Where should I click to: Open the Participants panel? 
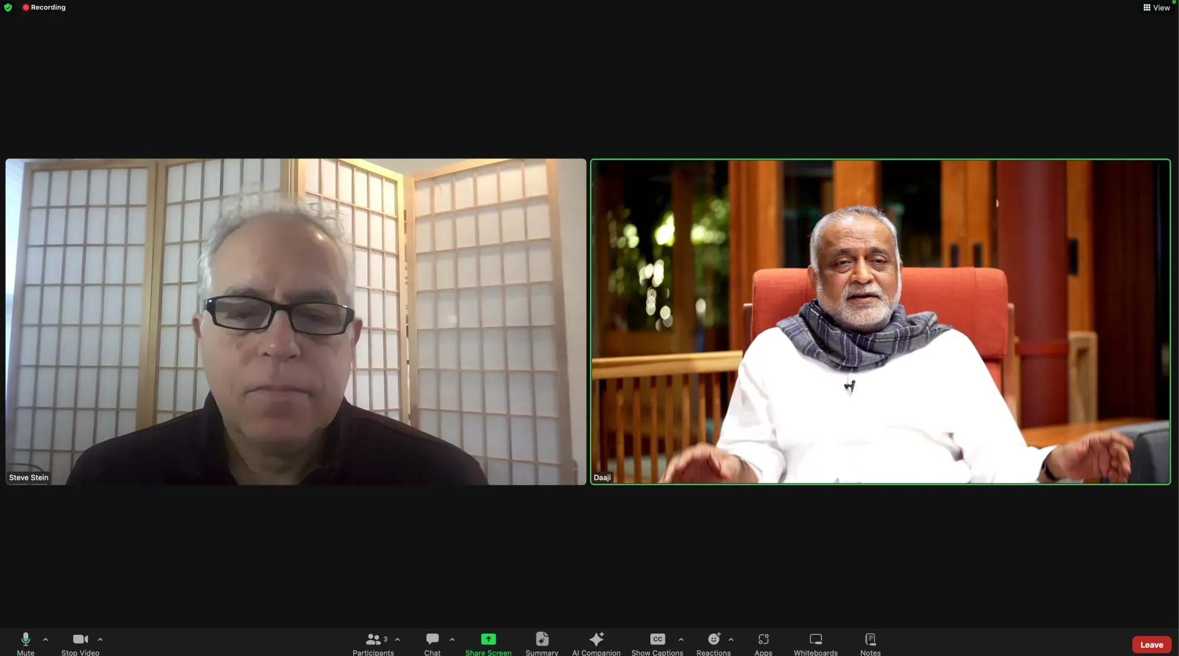(373, 643)
